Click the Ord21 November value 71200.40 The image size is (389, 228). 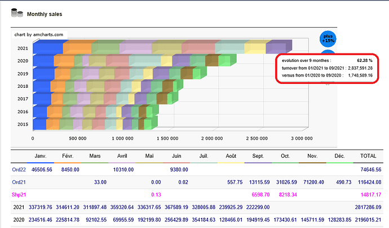pos(313,182)
